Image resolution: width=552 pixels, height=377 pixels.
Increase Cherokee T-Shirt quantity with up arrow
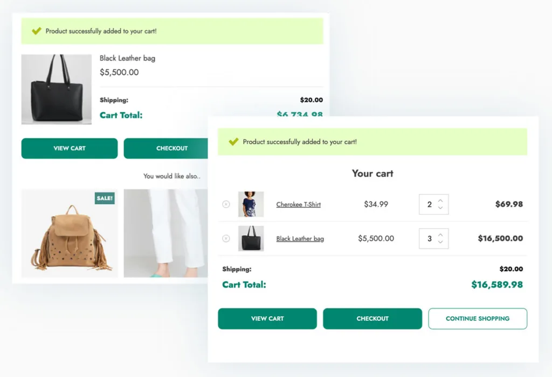pos(440,201)
